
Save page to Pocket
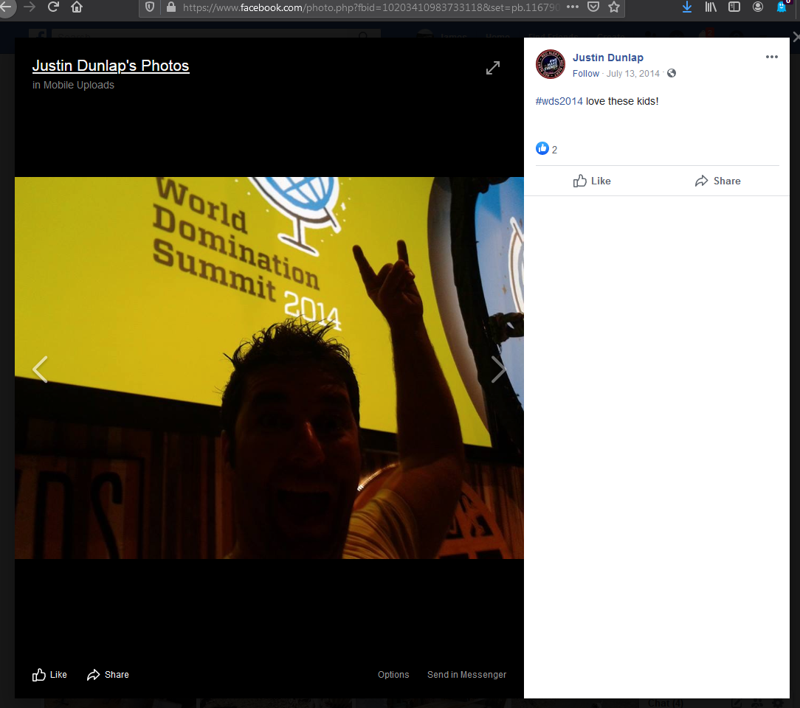[593, 7]
